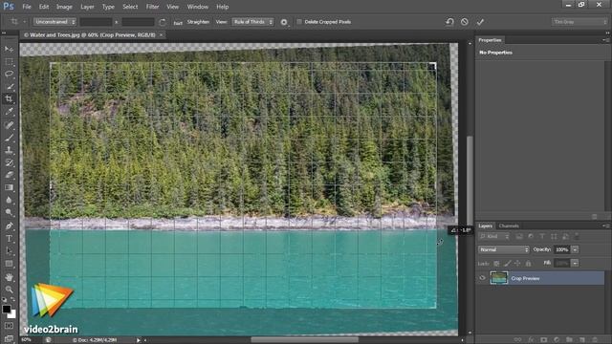Screen dimensions: 612x344
Task: Toggle Quick Mask mode
Action: (9, 326)
